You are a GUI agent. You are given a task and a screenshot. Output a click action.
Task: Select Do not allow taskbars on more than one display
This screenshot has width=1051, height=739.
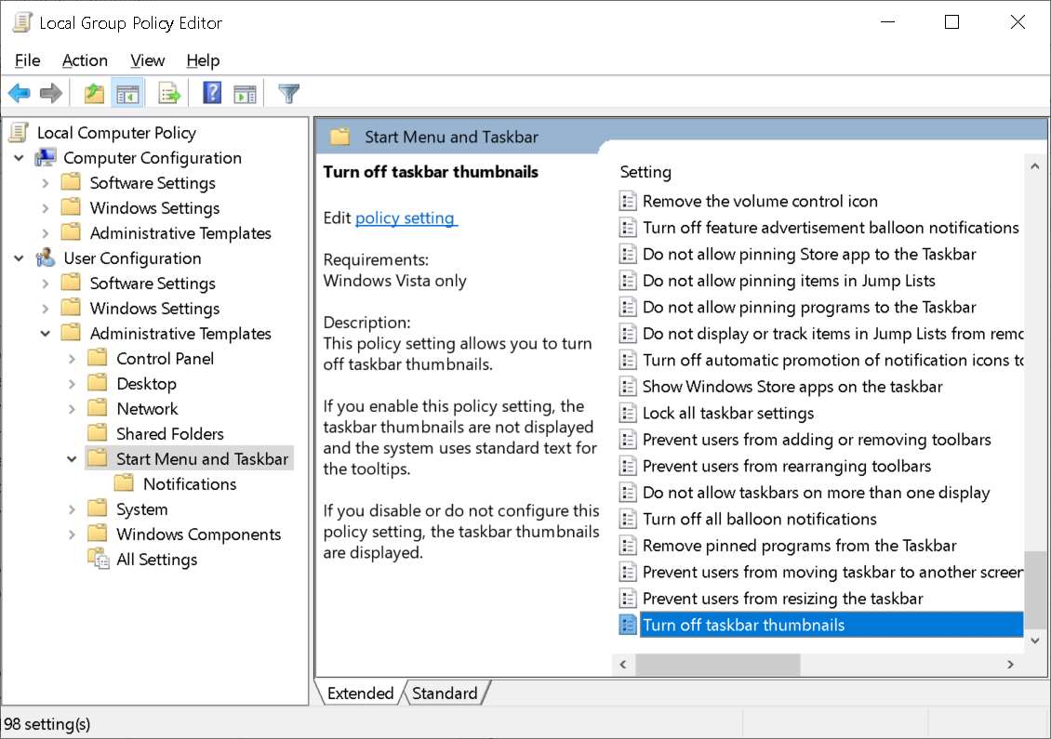click(817, 493)
